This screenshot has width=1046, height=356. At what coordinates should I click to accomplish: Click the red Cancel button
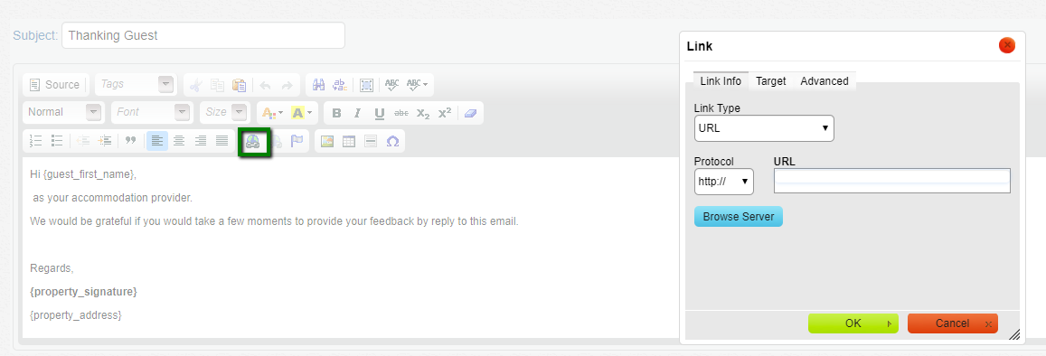(953, 323)
